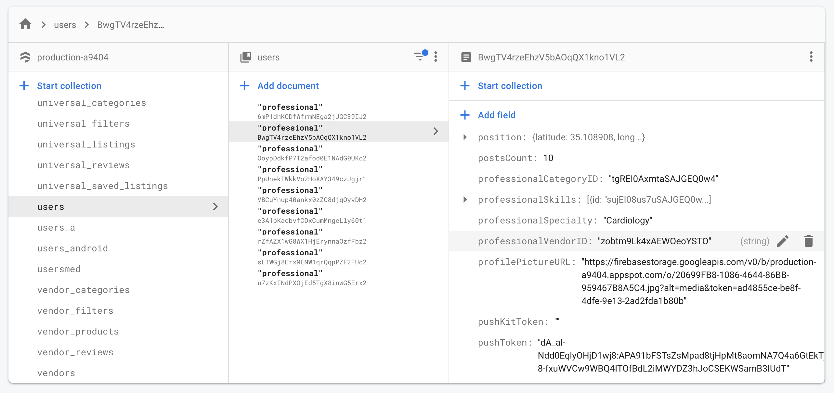
Task: Start a subcollection in the document panel
Action: [510, 86]
